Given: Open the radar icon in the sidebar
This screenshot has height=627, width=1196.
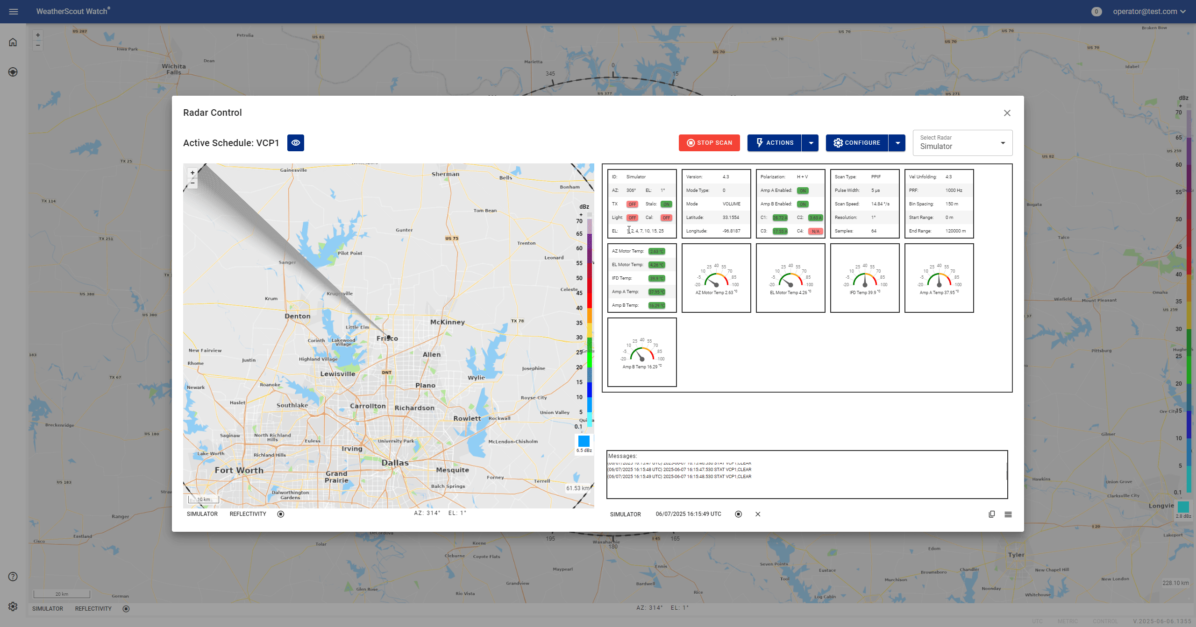Looking at the screenshot, I should pyautogui.click(x=13, y=72).
